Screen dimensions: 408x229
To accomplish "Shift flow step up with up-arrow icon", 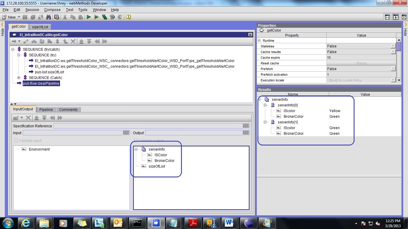I will click(81, 41).
